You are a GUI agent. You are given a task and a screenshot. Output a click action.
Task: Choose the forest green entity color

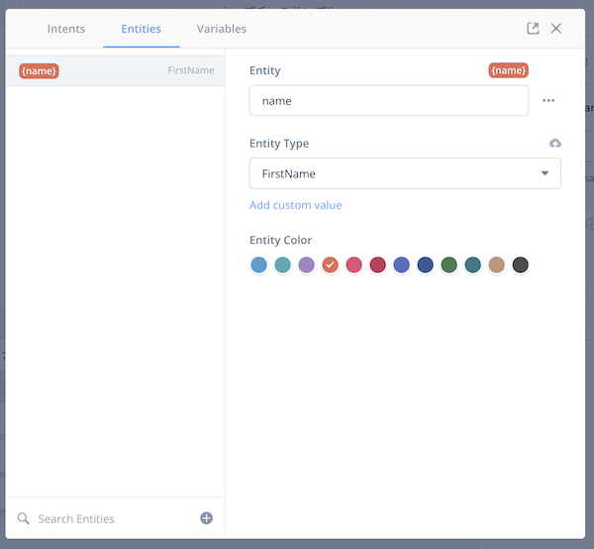(448, 265)
